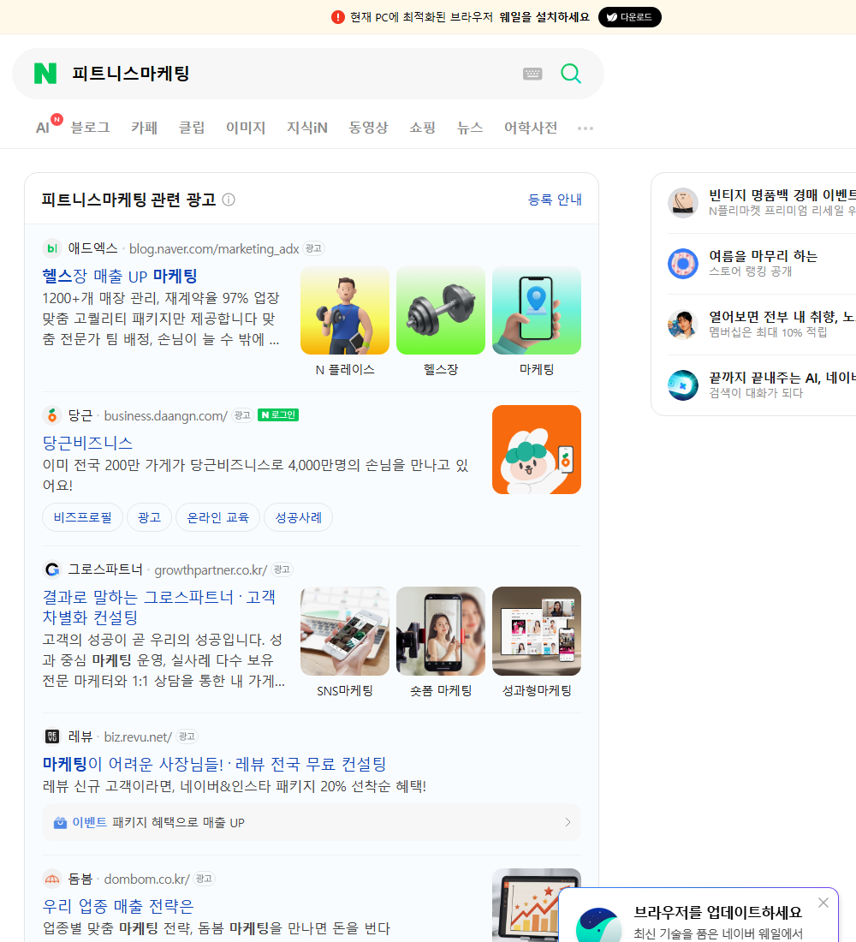Screen dimensions: 856x942
Task: Open biz.revu.net URL
Action: point(138,737)
